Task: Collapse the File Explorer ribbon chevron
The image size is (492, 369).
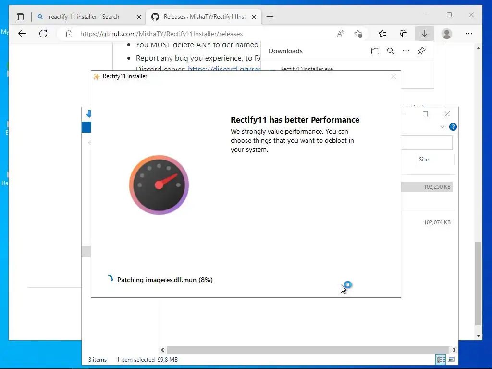Action: tap(442, 127)
